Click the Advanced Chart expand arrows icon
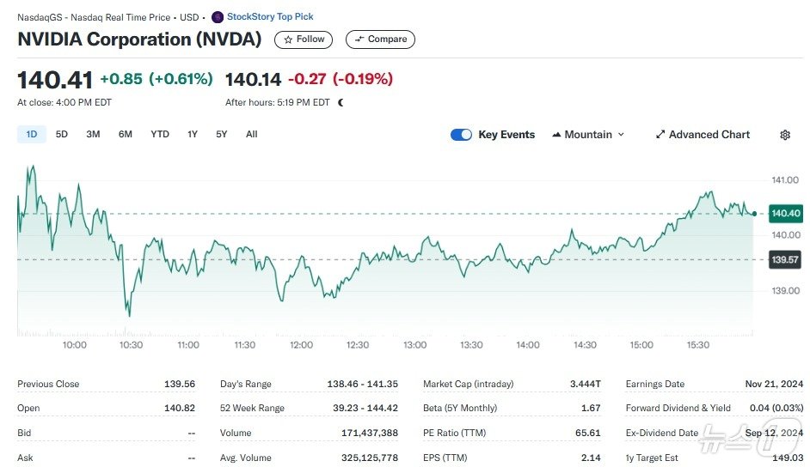 point(660,135)
